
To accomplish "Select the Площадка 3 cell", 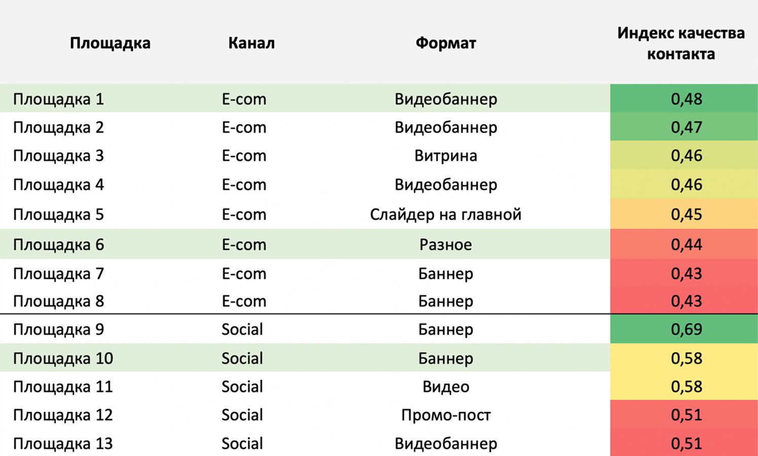I will click(58, 156).
